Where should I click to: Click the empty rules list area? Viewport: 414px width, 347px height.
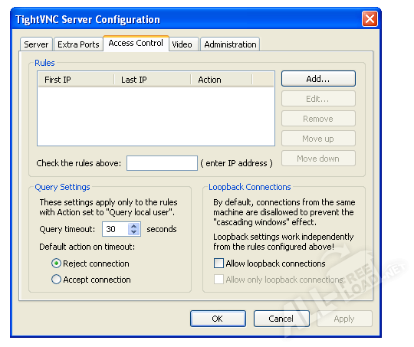coord(156,116)
